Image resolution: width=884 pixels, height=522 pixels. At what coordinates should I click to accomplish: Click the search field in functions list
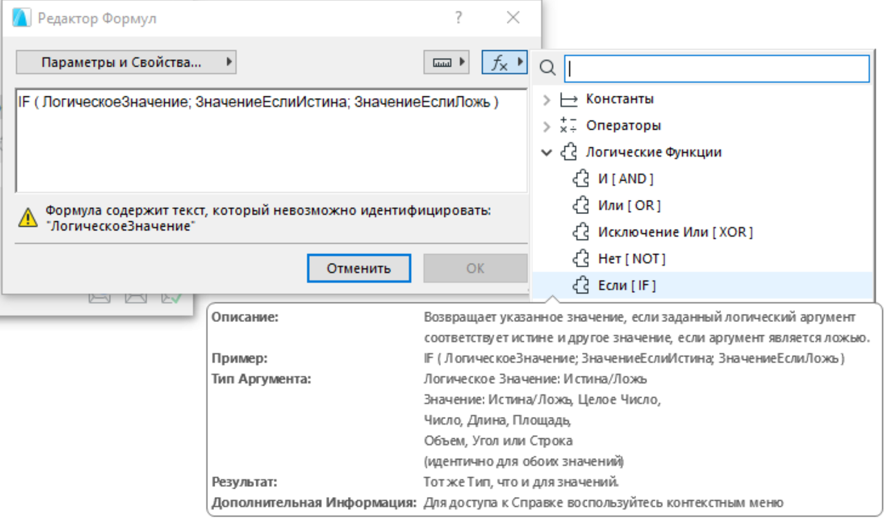(717, 68)
